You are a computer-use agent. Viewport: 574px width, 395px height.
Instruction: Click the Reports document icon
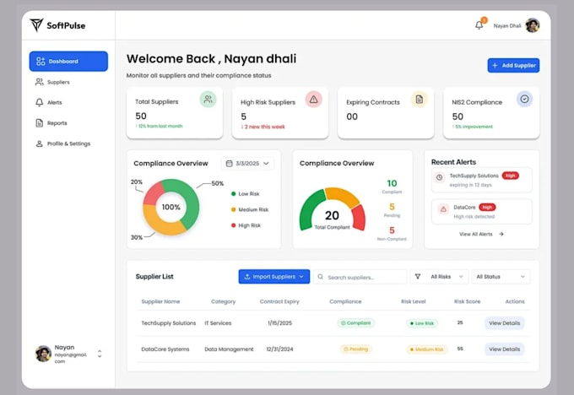point(39,123)
